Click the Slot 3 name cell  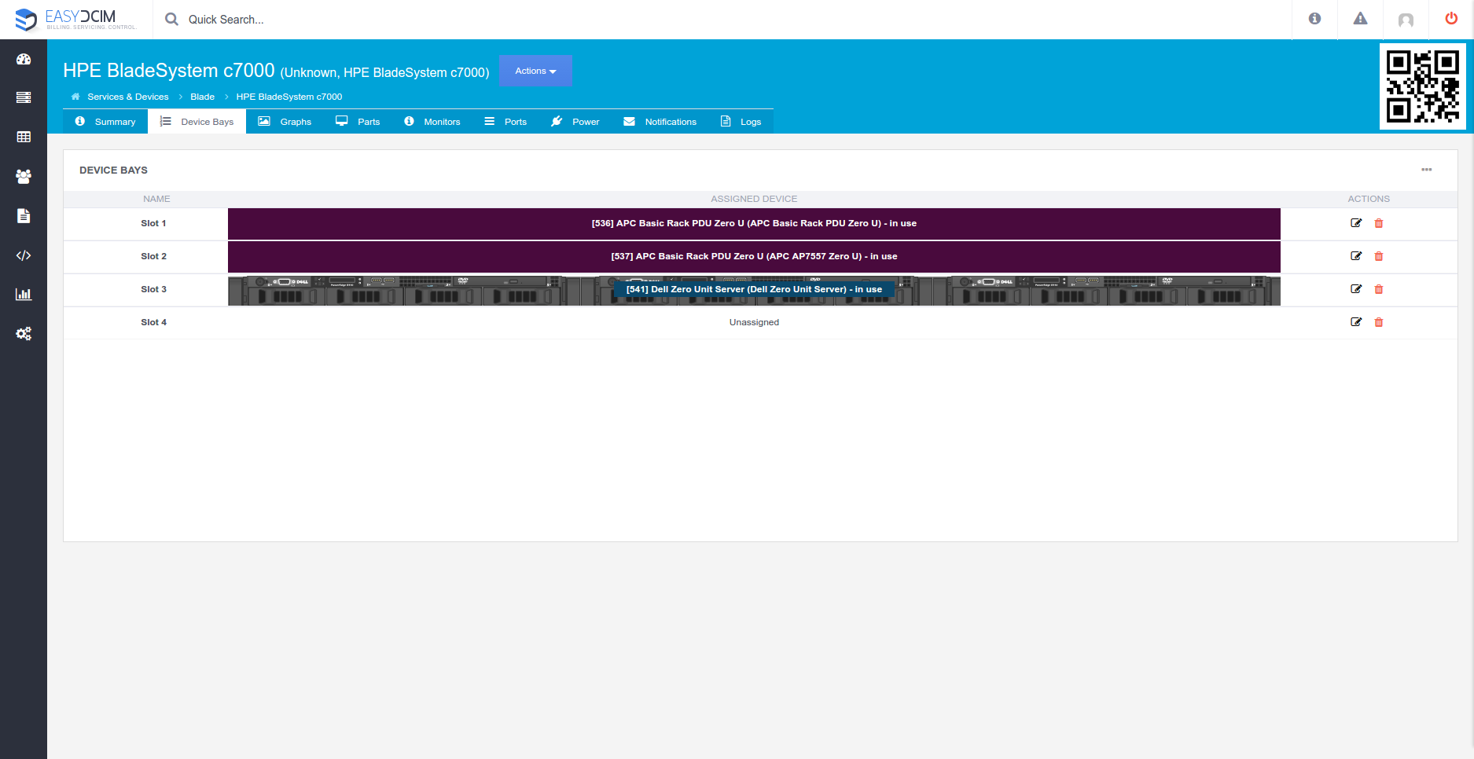[x=153, y=289]
